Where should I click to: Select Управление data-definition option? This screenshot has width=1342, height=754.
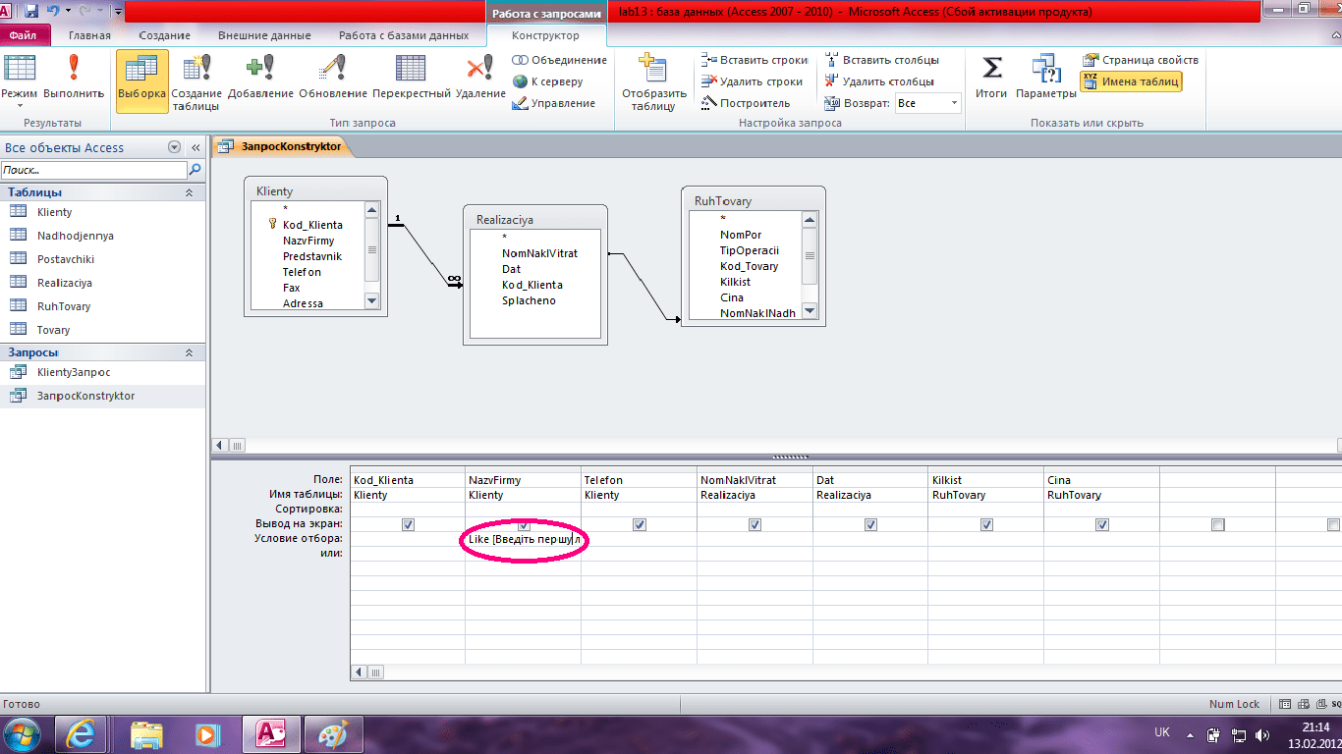point(554,103)
